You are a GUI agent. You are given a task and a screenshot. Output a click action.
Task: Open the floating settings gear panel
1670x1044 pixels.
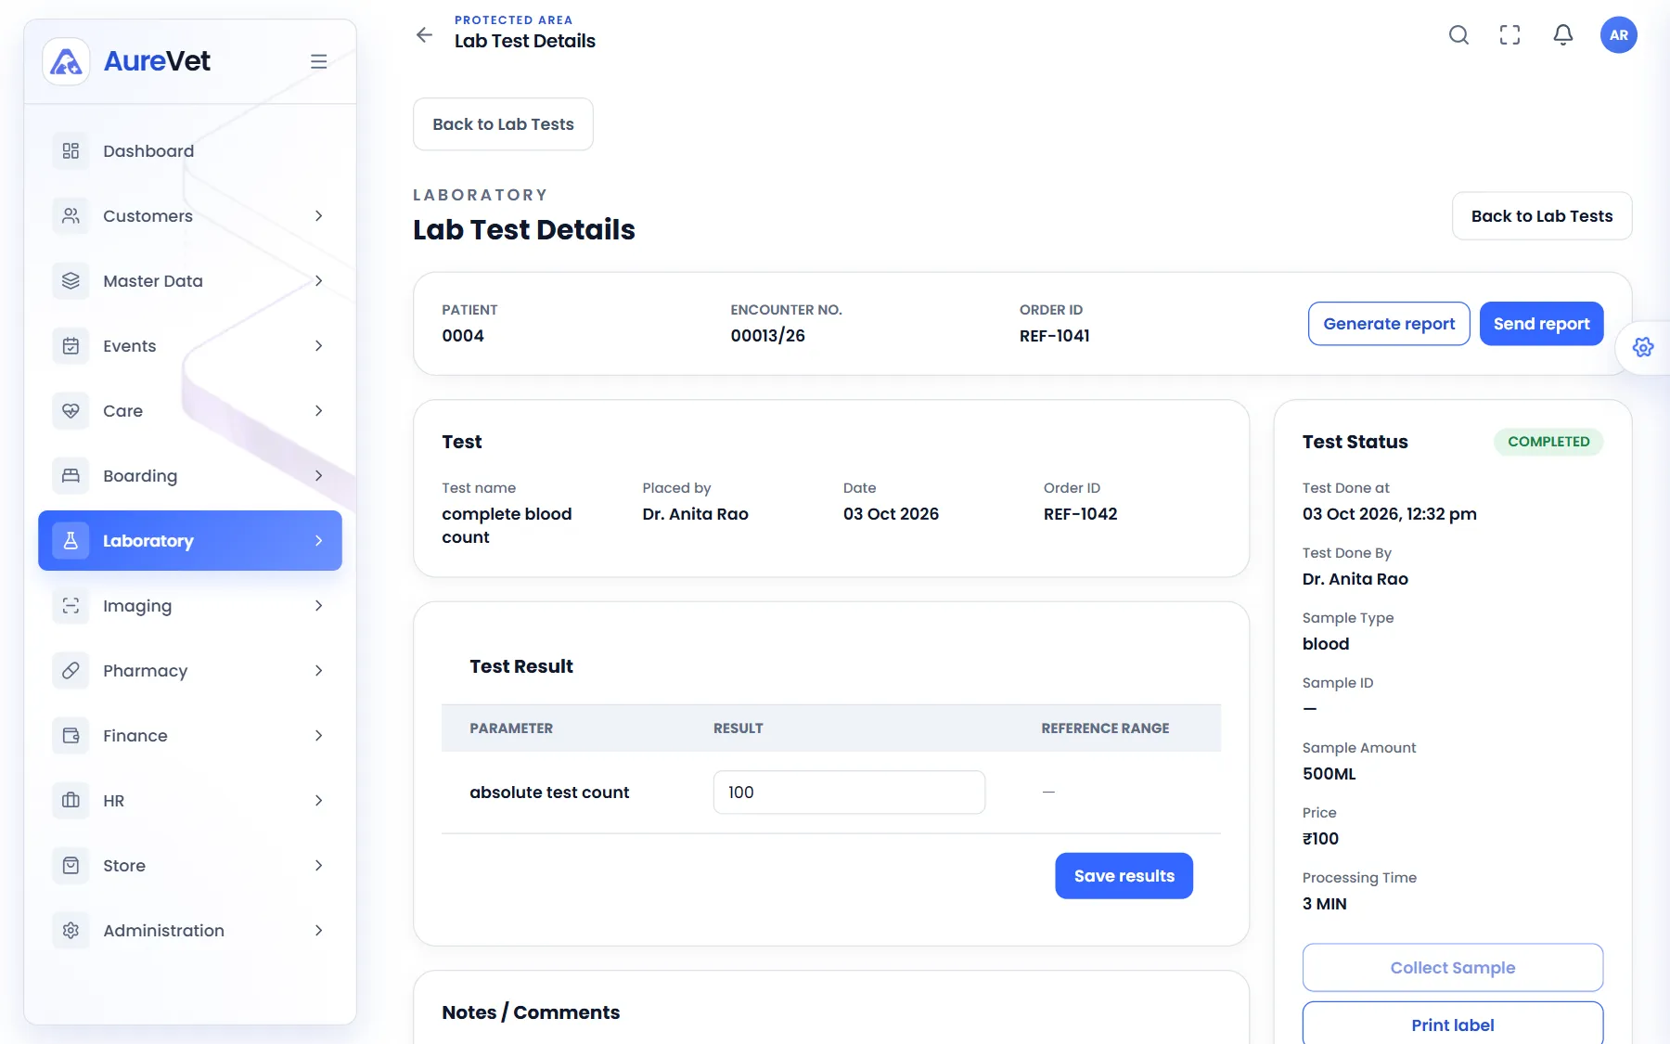tap(1643, 347)
